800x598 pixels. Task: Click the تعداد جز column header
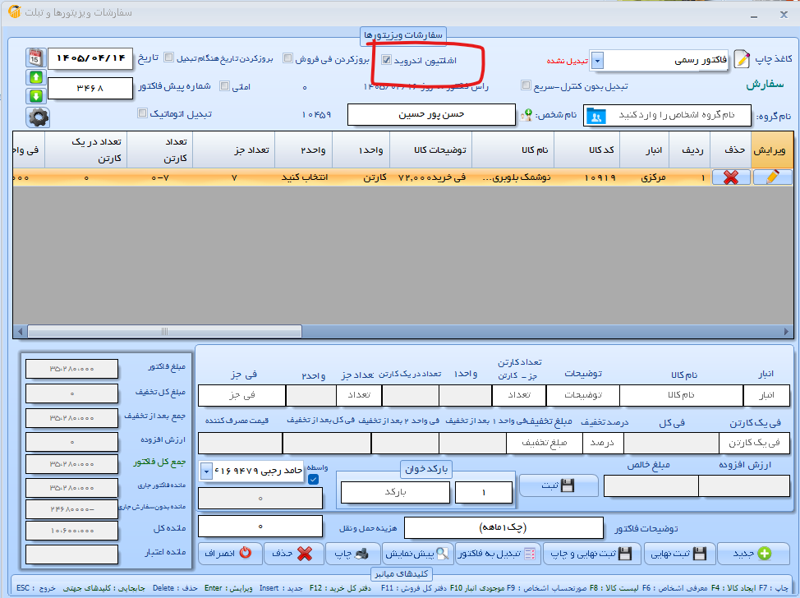click(233, 150)
